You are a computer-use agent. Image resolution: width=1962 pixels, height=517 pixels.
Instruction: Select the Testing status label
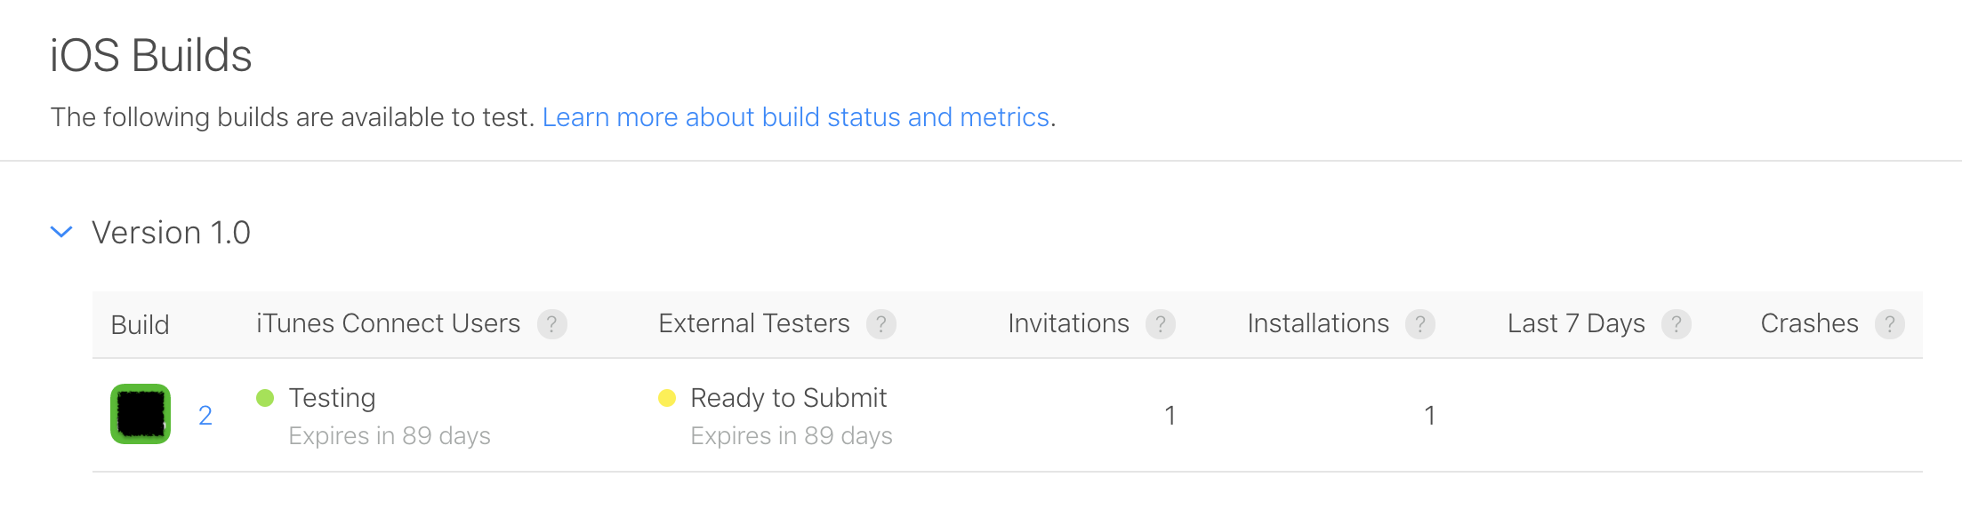(332, 398)
